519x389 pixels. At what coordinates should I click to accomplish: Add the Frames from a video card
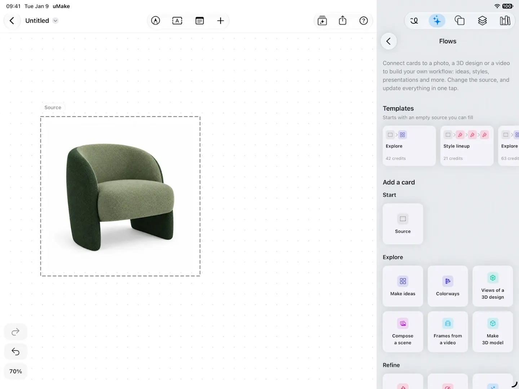point(448,332)
